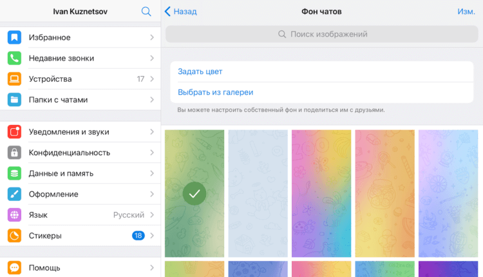This screenshot has height=277, width=483.
Task: Open the Устройства menu item
Action: [80, 79]
